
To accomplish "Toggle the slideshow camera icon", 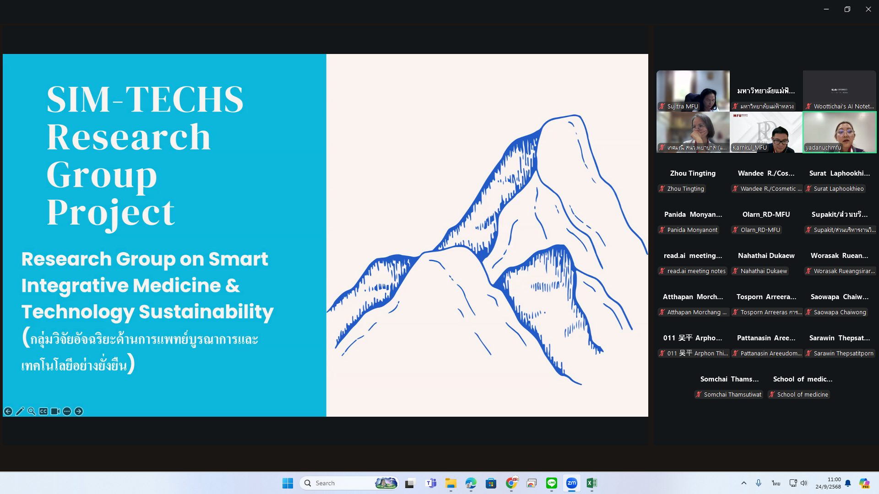I will (x=55, y=411).
